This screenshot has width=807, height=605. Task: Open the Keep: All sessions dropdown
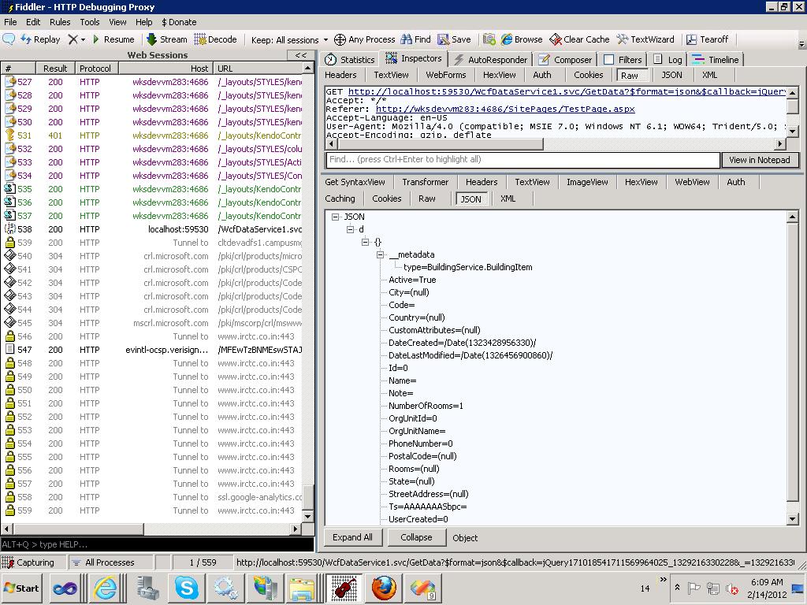click(289, 39)
